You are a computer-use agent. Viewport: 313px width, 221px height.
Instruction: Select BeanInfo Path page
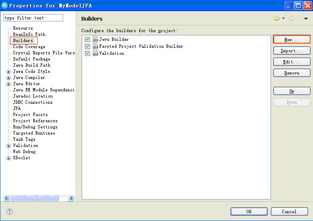pyautogui.click(x=29, y=34)
